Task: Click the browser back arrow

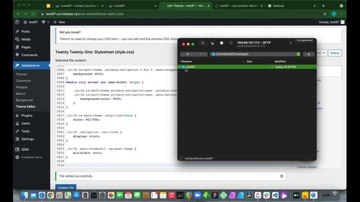Action: pos(18,14)
